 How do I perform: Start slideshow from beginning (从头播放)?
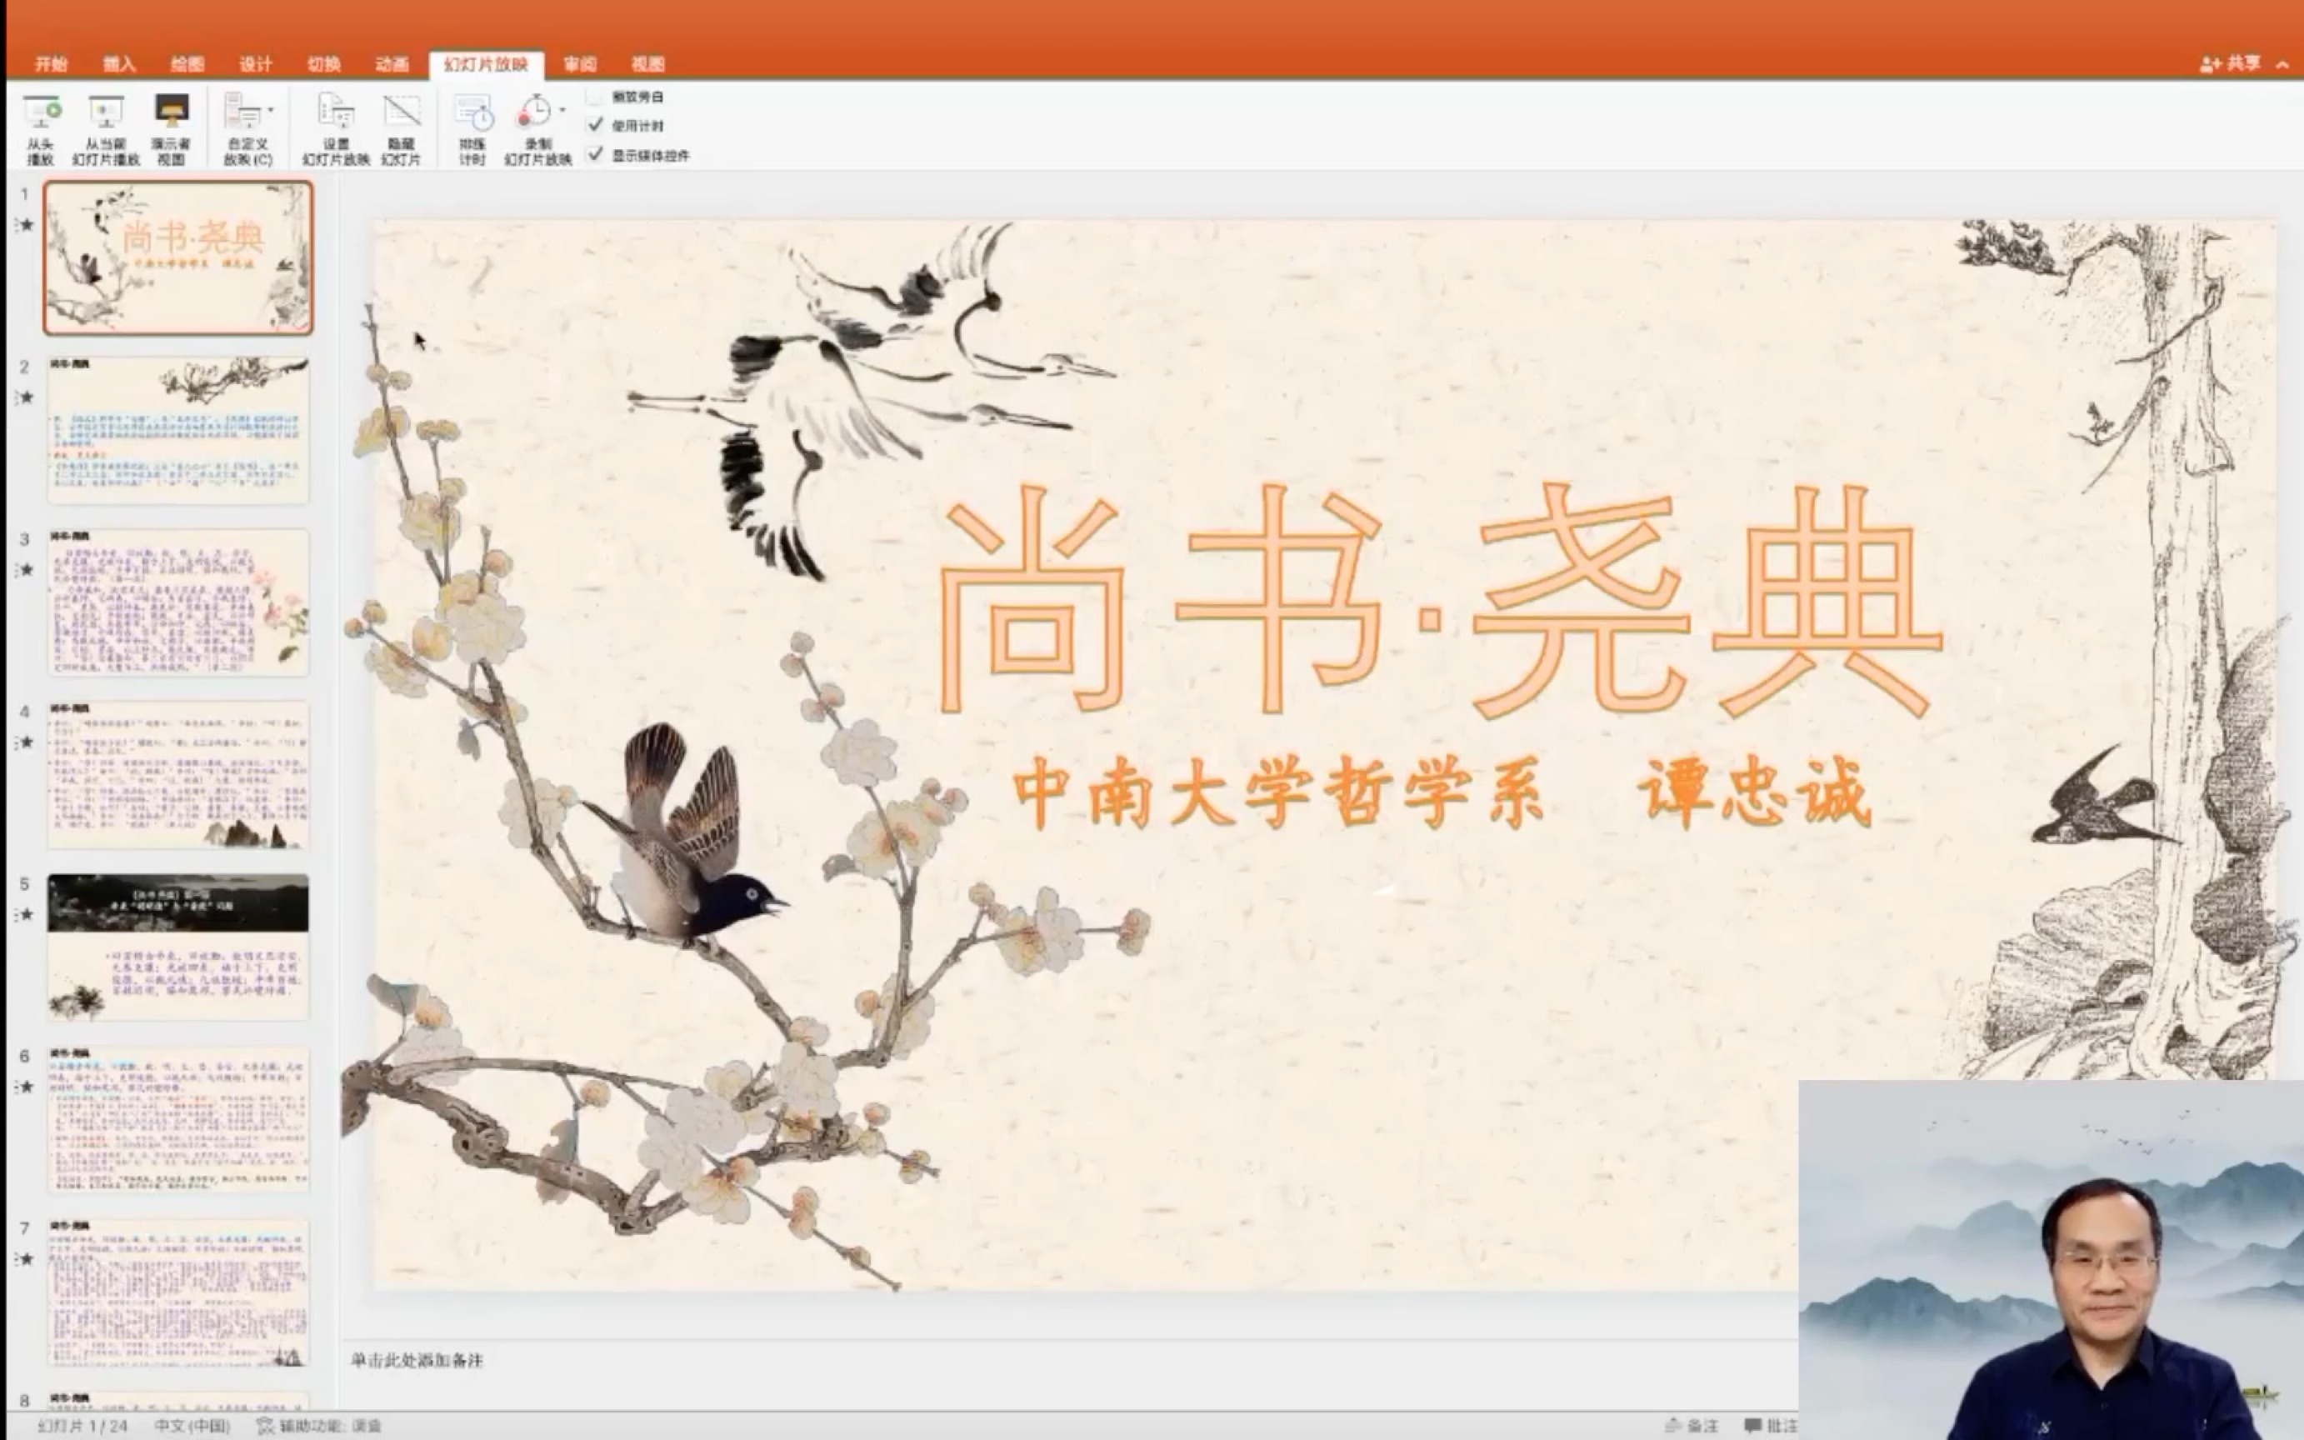click(41, 129)
